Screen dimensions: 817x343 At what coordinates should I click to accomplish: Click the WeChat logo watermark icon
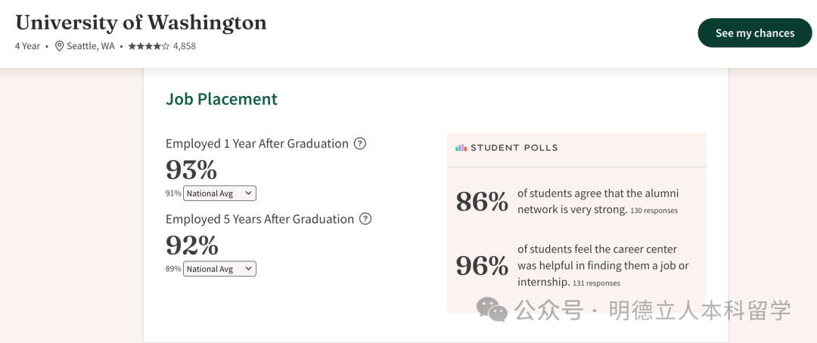[492, 309]
